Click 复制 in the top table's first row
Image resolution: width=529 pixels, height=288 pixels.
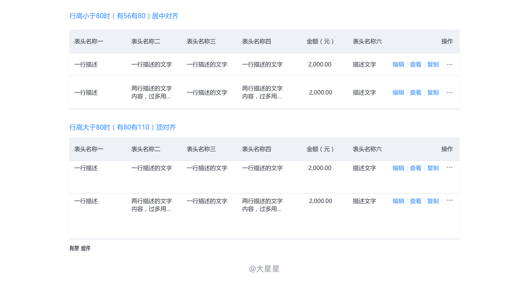coord(433,64)
